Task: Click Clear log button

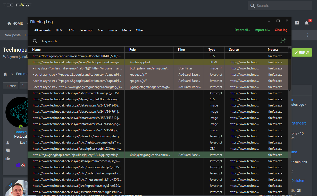Action: (x=281, y=30)
